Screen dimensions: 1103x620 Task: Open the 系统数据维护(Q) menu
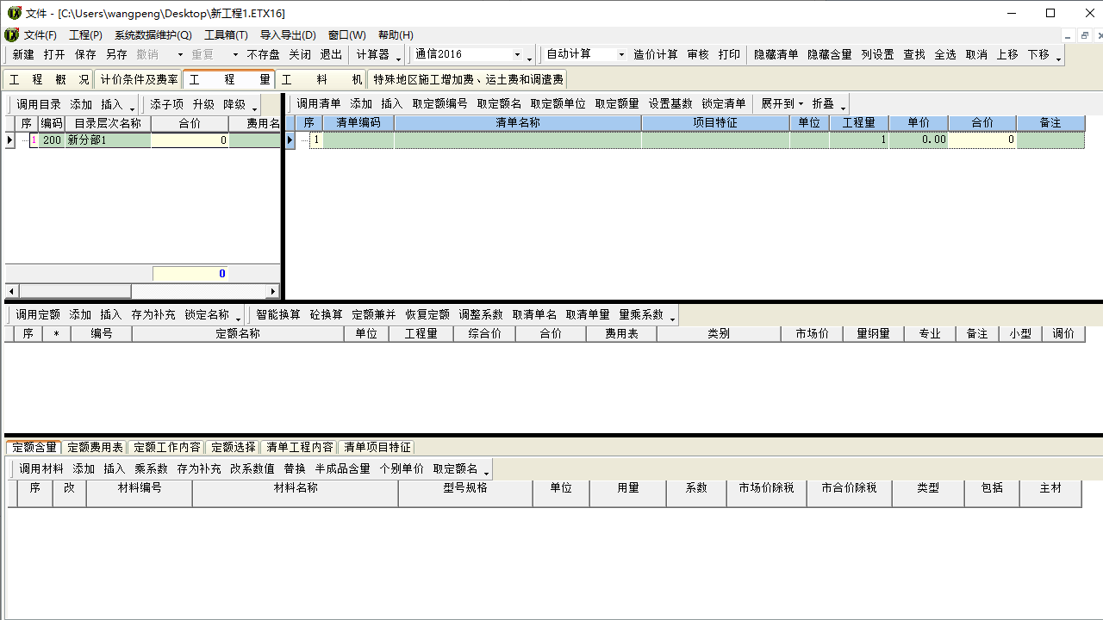point(153,35)
